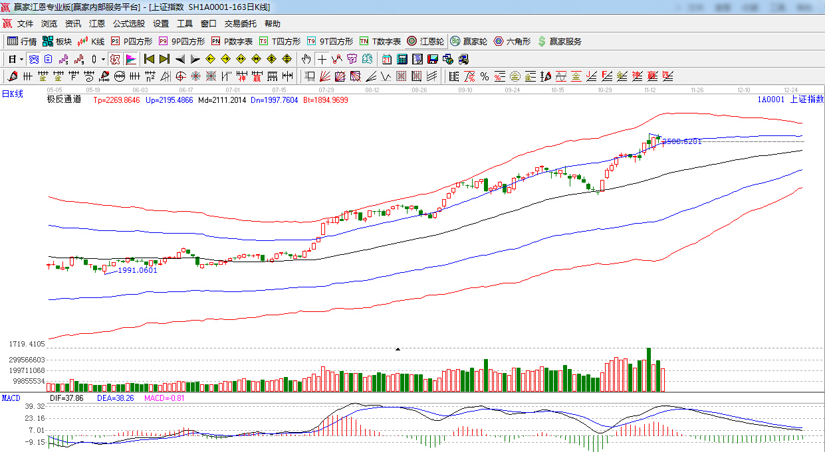825x452 pixels.
Task: Click the P四方形 toolbar button
Action: point(131,41)
